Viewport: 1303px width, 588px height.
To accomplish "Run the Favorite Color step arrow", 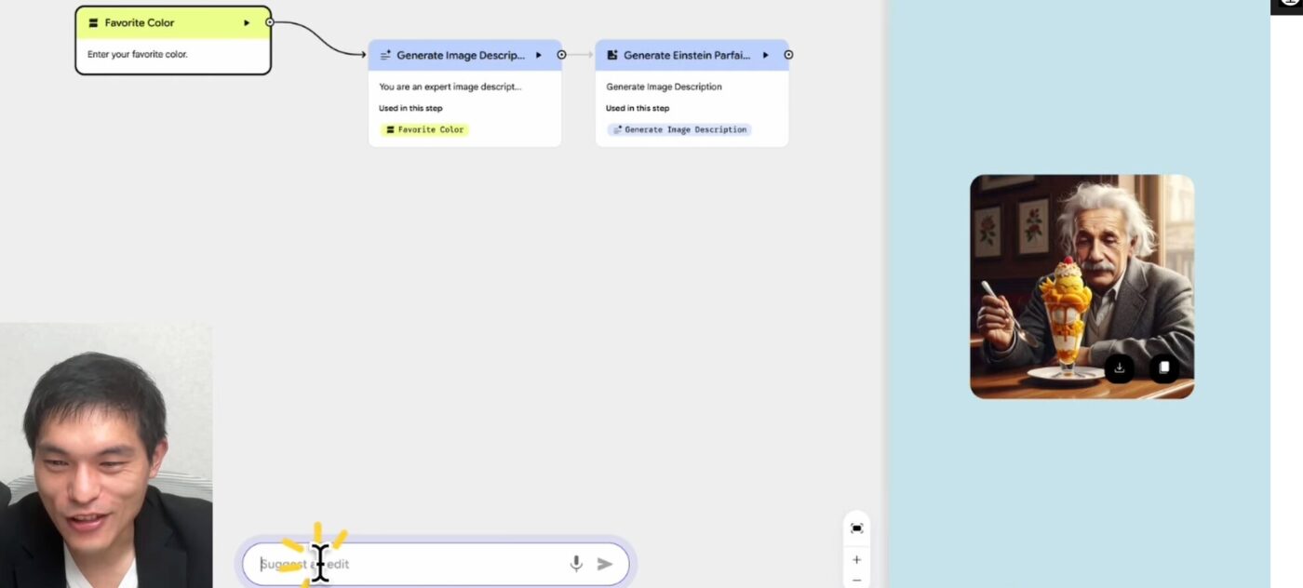I will click(x=247, y=23).
